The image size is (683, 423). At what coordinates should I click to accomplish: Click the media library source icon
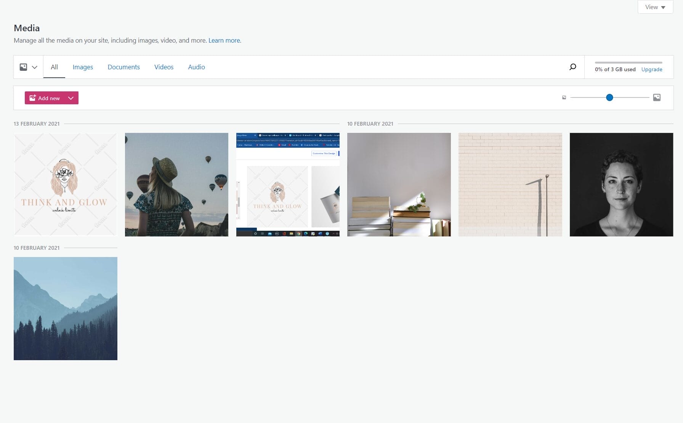24,67
